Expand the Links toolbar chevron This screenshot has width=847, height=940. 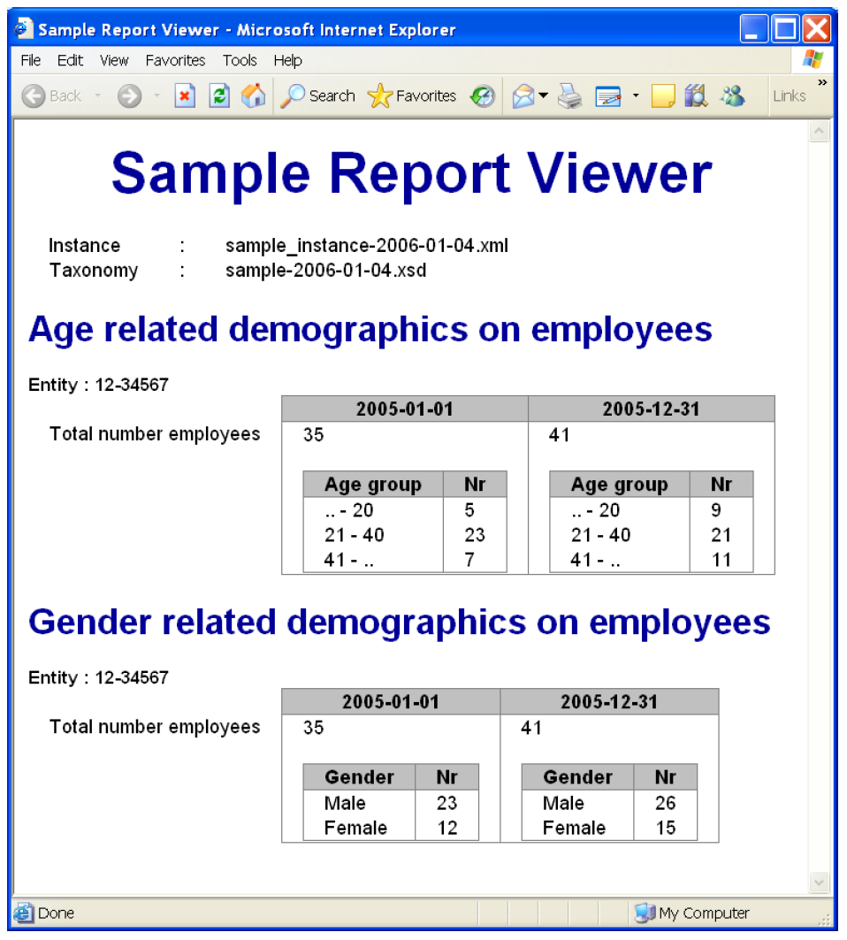(822, 82)
